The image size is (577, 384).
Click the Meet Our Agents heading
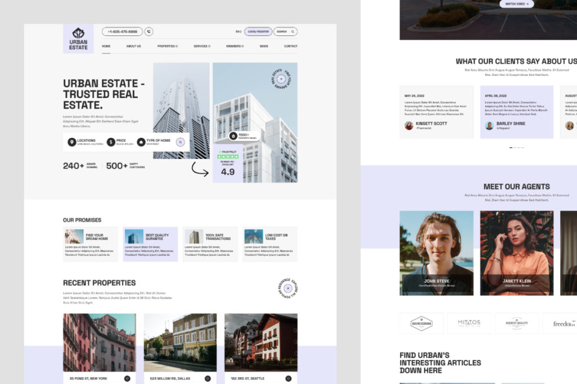[517, 187]
